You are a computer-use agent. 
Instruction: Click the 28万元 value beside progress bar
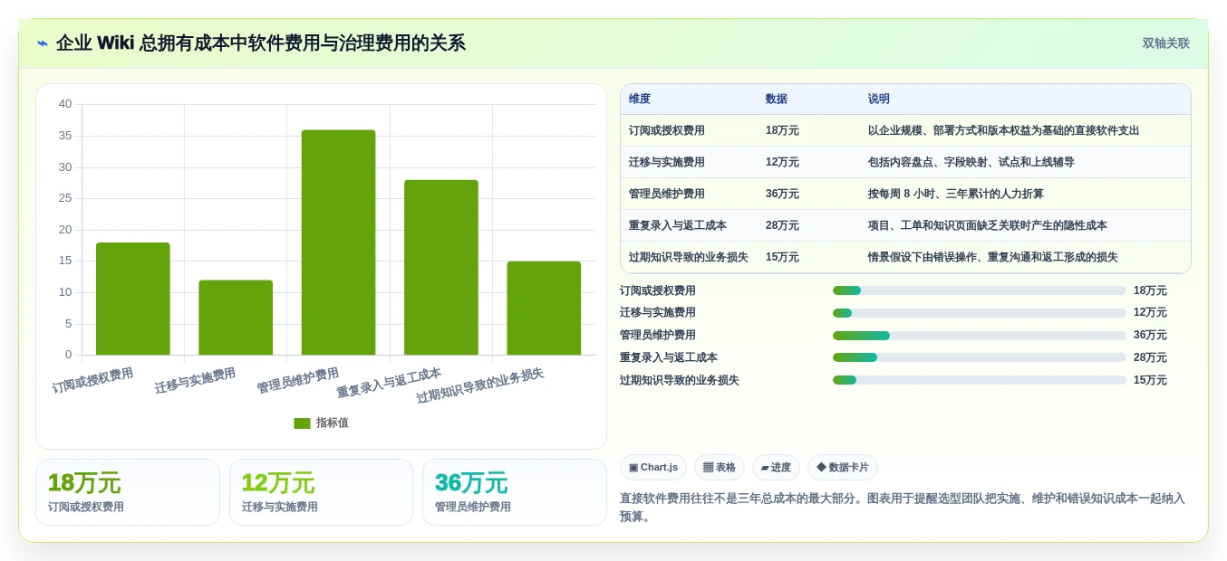[x=1150, y=357]
